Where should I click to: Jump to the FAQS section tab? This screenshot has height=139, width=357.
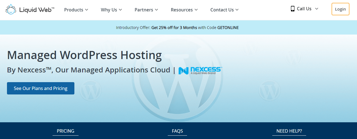[177, 131]
